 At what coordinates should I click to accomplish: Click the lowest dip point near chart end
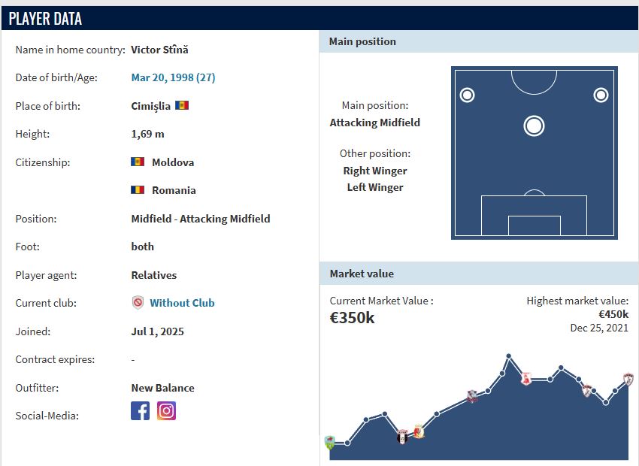pos(606,402)
